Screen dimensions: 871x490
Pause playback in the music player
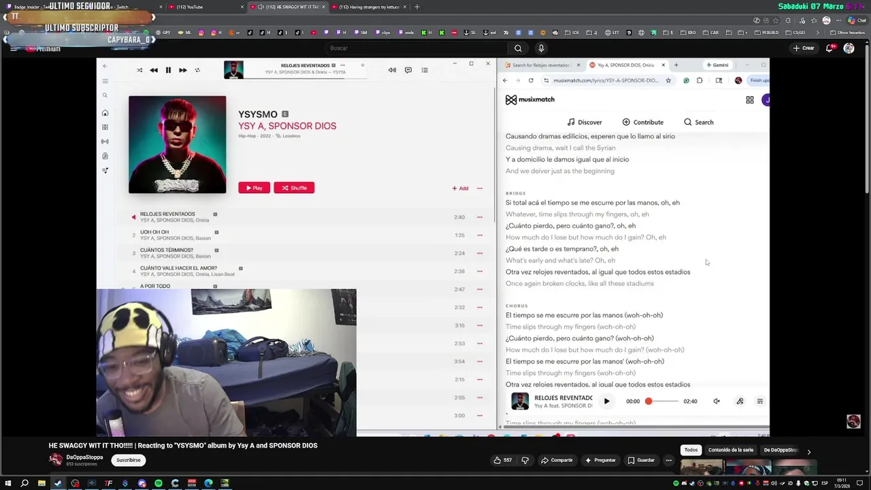(168, 70)
